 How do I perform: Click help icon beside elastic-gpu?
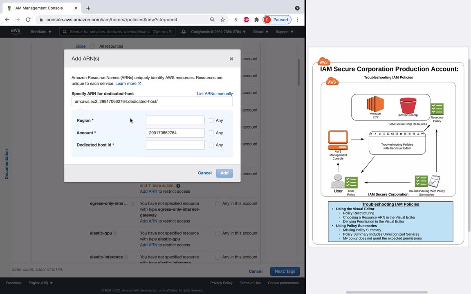click(x=115, y=233)
